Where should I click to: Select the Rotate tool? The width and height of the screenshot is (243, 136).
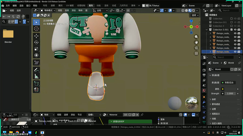point(36,42)
